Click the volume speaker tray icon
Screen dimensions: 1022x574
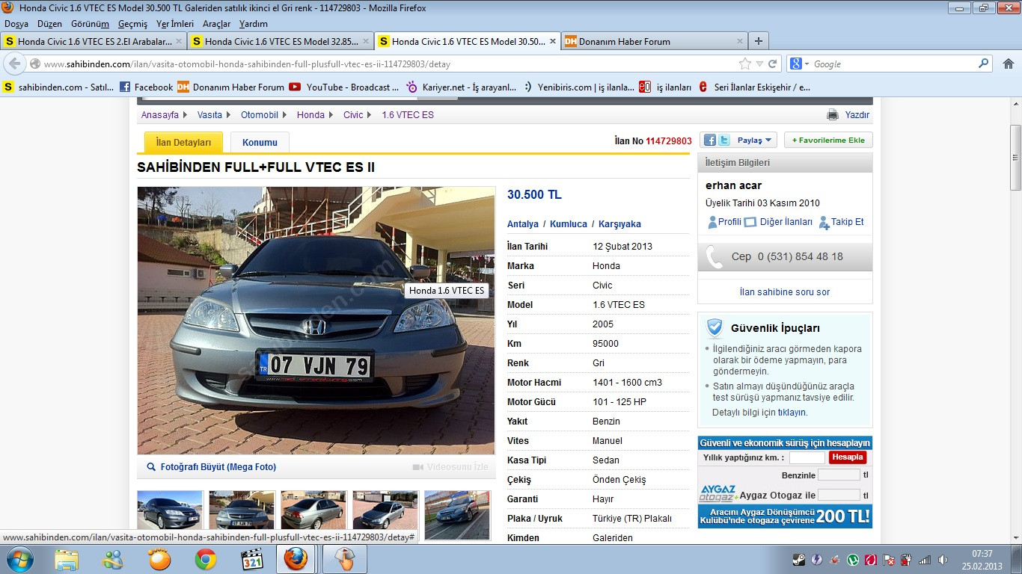(x=943, y=560)
